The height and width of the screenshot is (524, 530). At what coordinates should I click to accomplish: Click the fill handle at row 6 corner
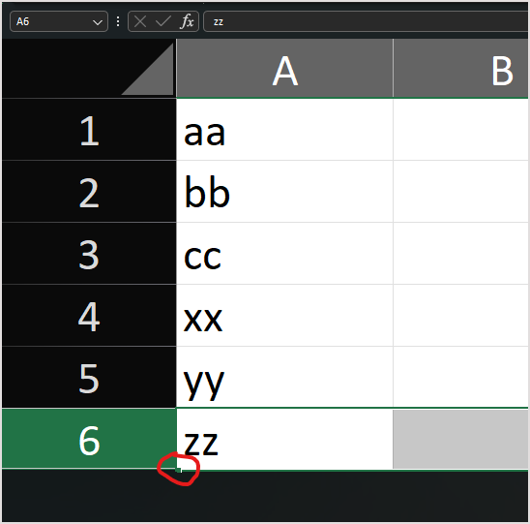179,470
